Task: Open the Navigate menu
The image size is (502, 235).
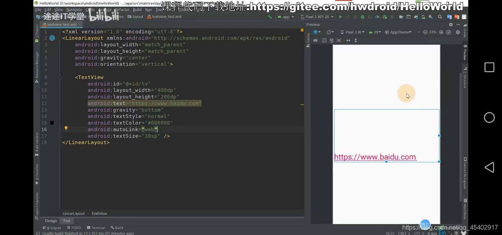Action: click(x=74, y=9)
